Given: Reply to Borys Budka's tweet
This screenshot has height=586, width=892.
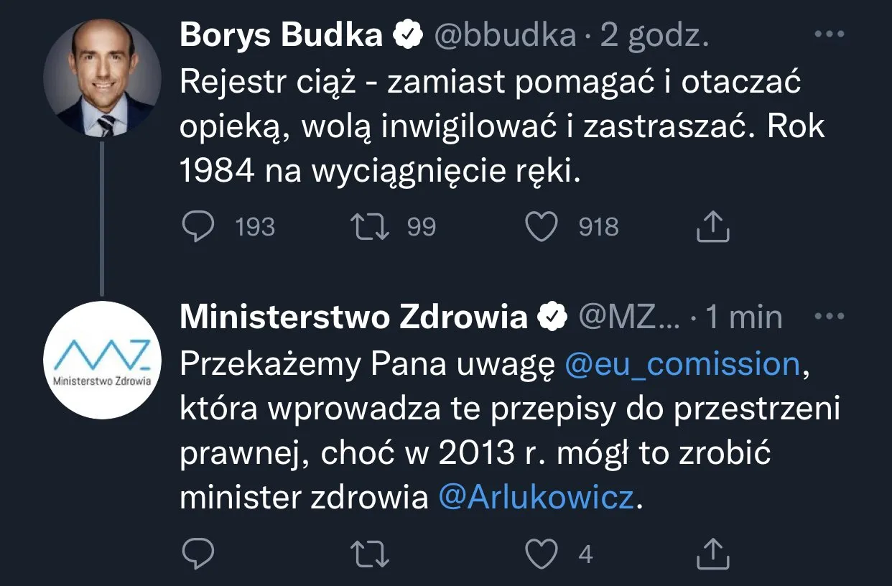Looking at the screenshot, I should click(198, 228).
